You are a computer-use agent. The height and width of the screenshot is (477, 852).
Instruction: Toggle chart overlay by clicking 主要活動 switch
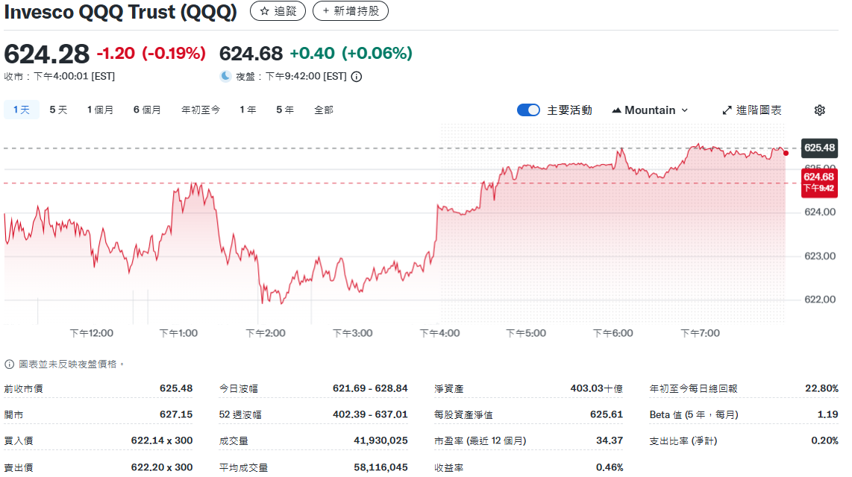click(528, 110)
